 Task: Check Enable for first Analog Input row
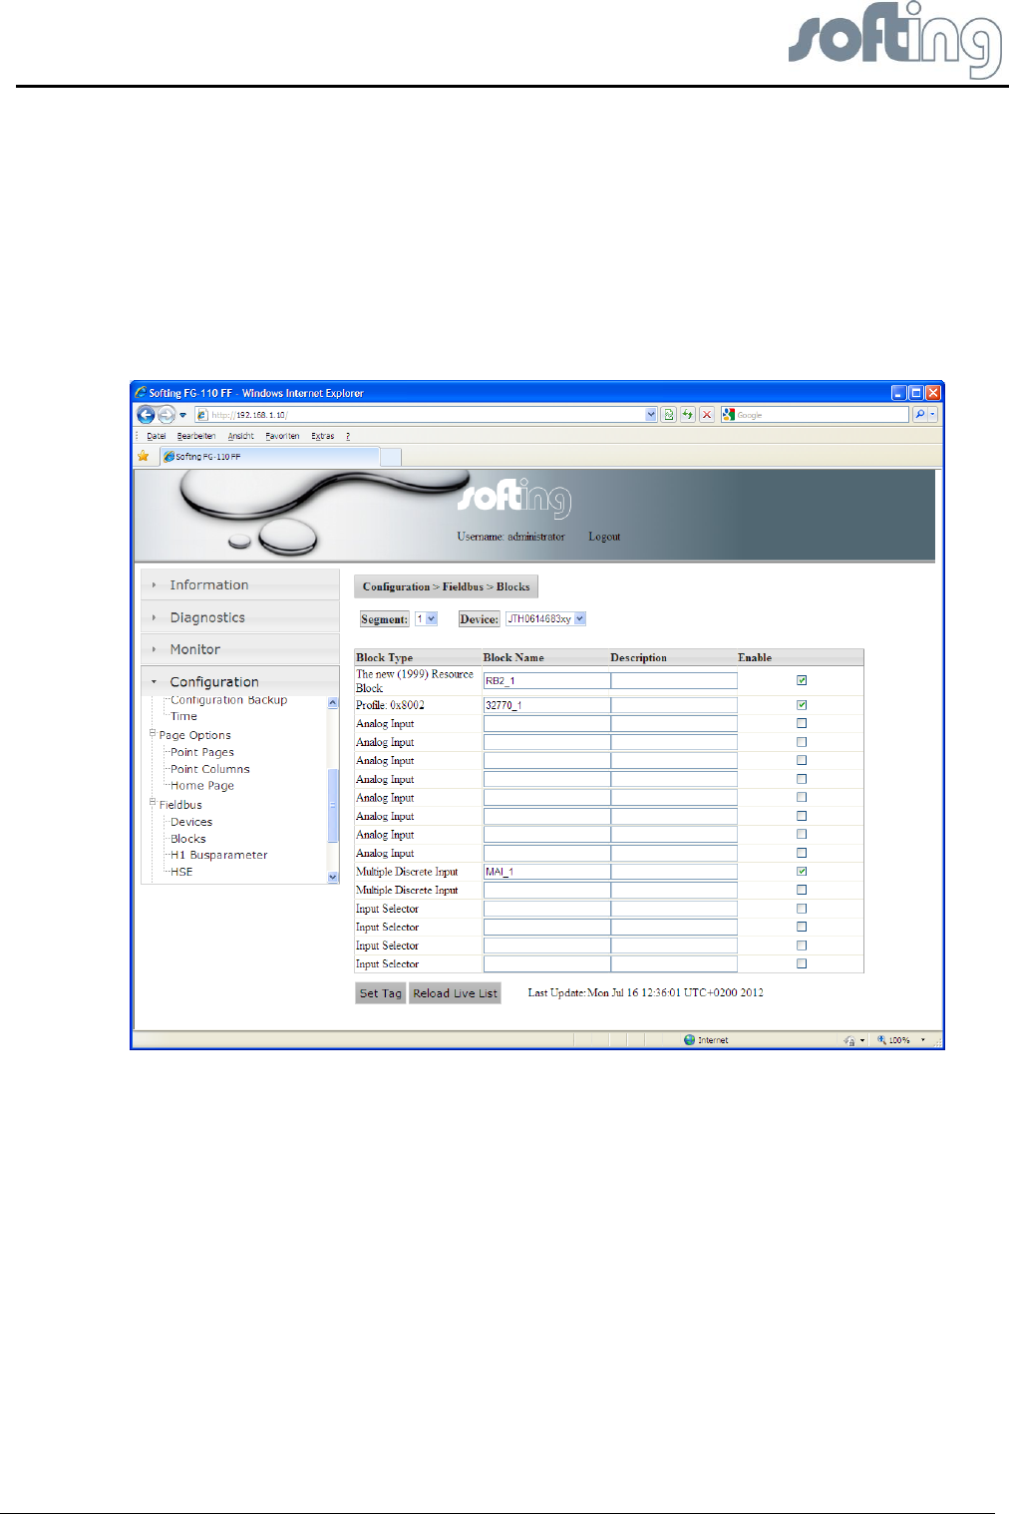coord(802,723)
